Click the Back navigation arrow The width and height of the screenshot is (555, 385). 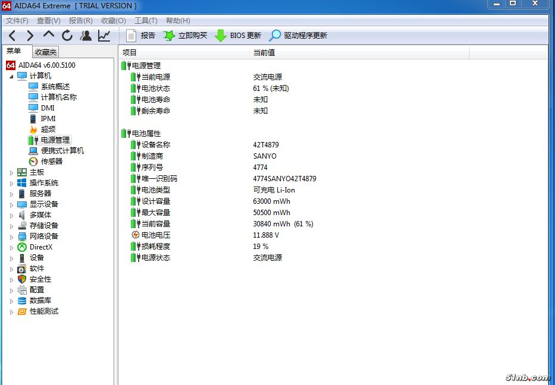tap(12, 36)
